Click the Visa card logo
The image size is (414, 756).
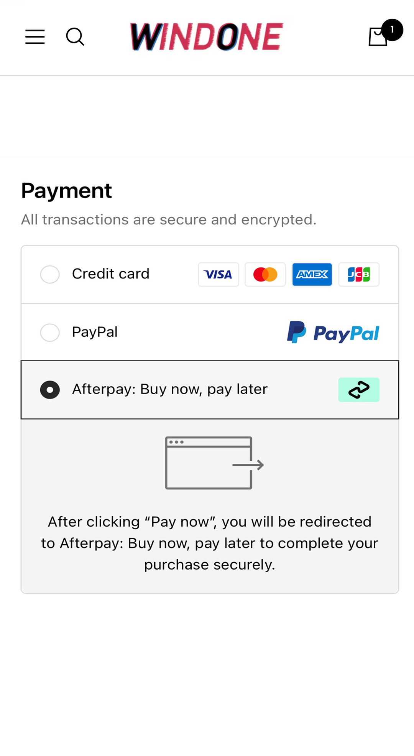(x=218, y=275)
